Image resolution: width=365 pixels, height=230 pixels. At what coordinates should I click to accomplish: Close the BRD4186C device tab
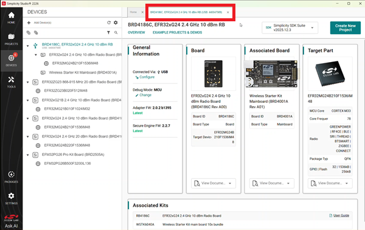228,12
